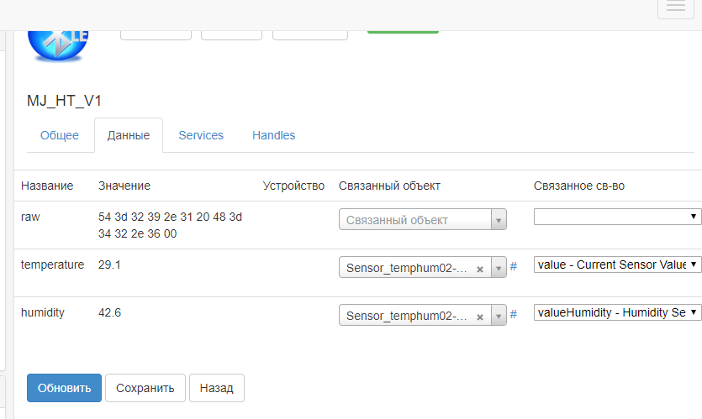Open the # link in the temperature row

tap(513, 266)
